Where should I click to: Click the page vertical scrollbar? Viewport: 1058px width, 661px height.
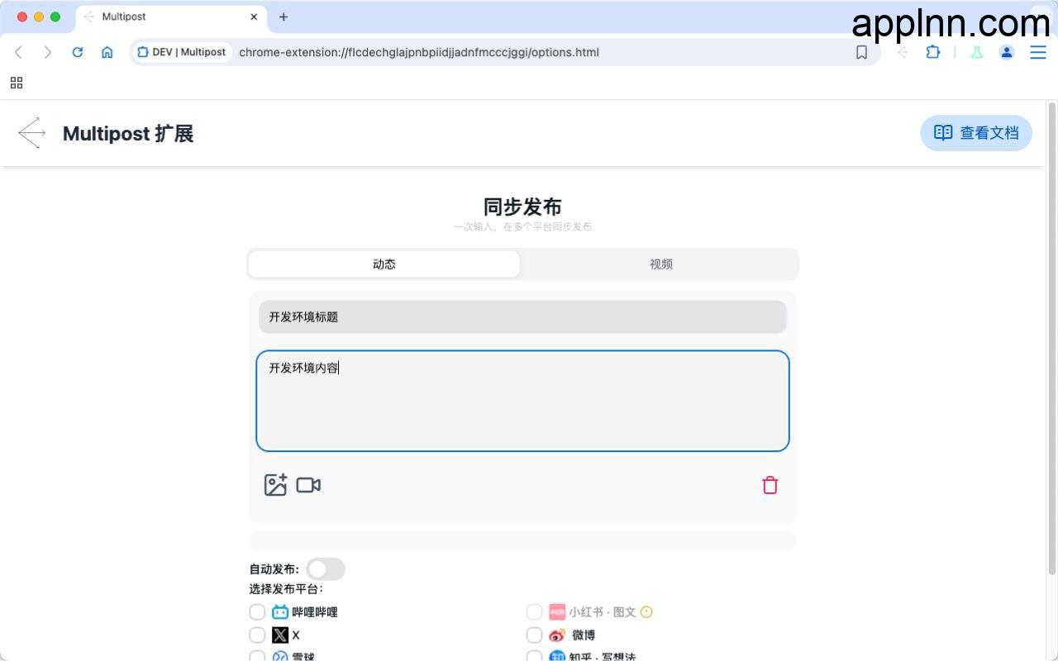[1052, 339]
